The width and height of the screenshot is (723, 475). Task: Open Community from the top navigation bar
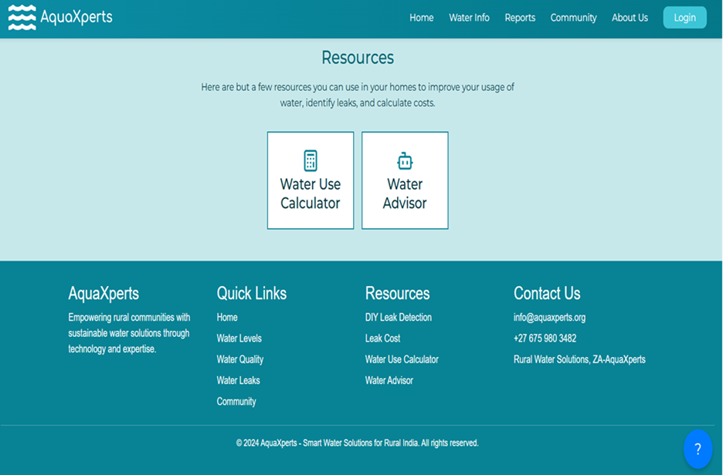point(573,18)
